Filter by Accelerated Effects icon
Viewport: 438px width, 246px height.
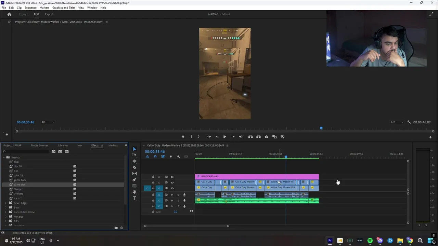(53, 151)
